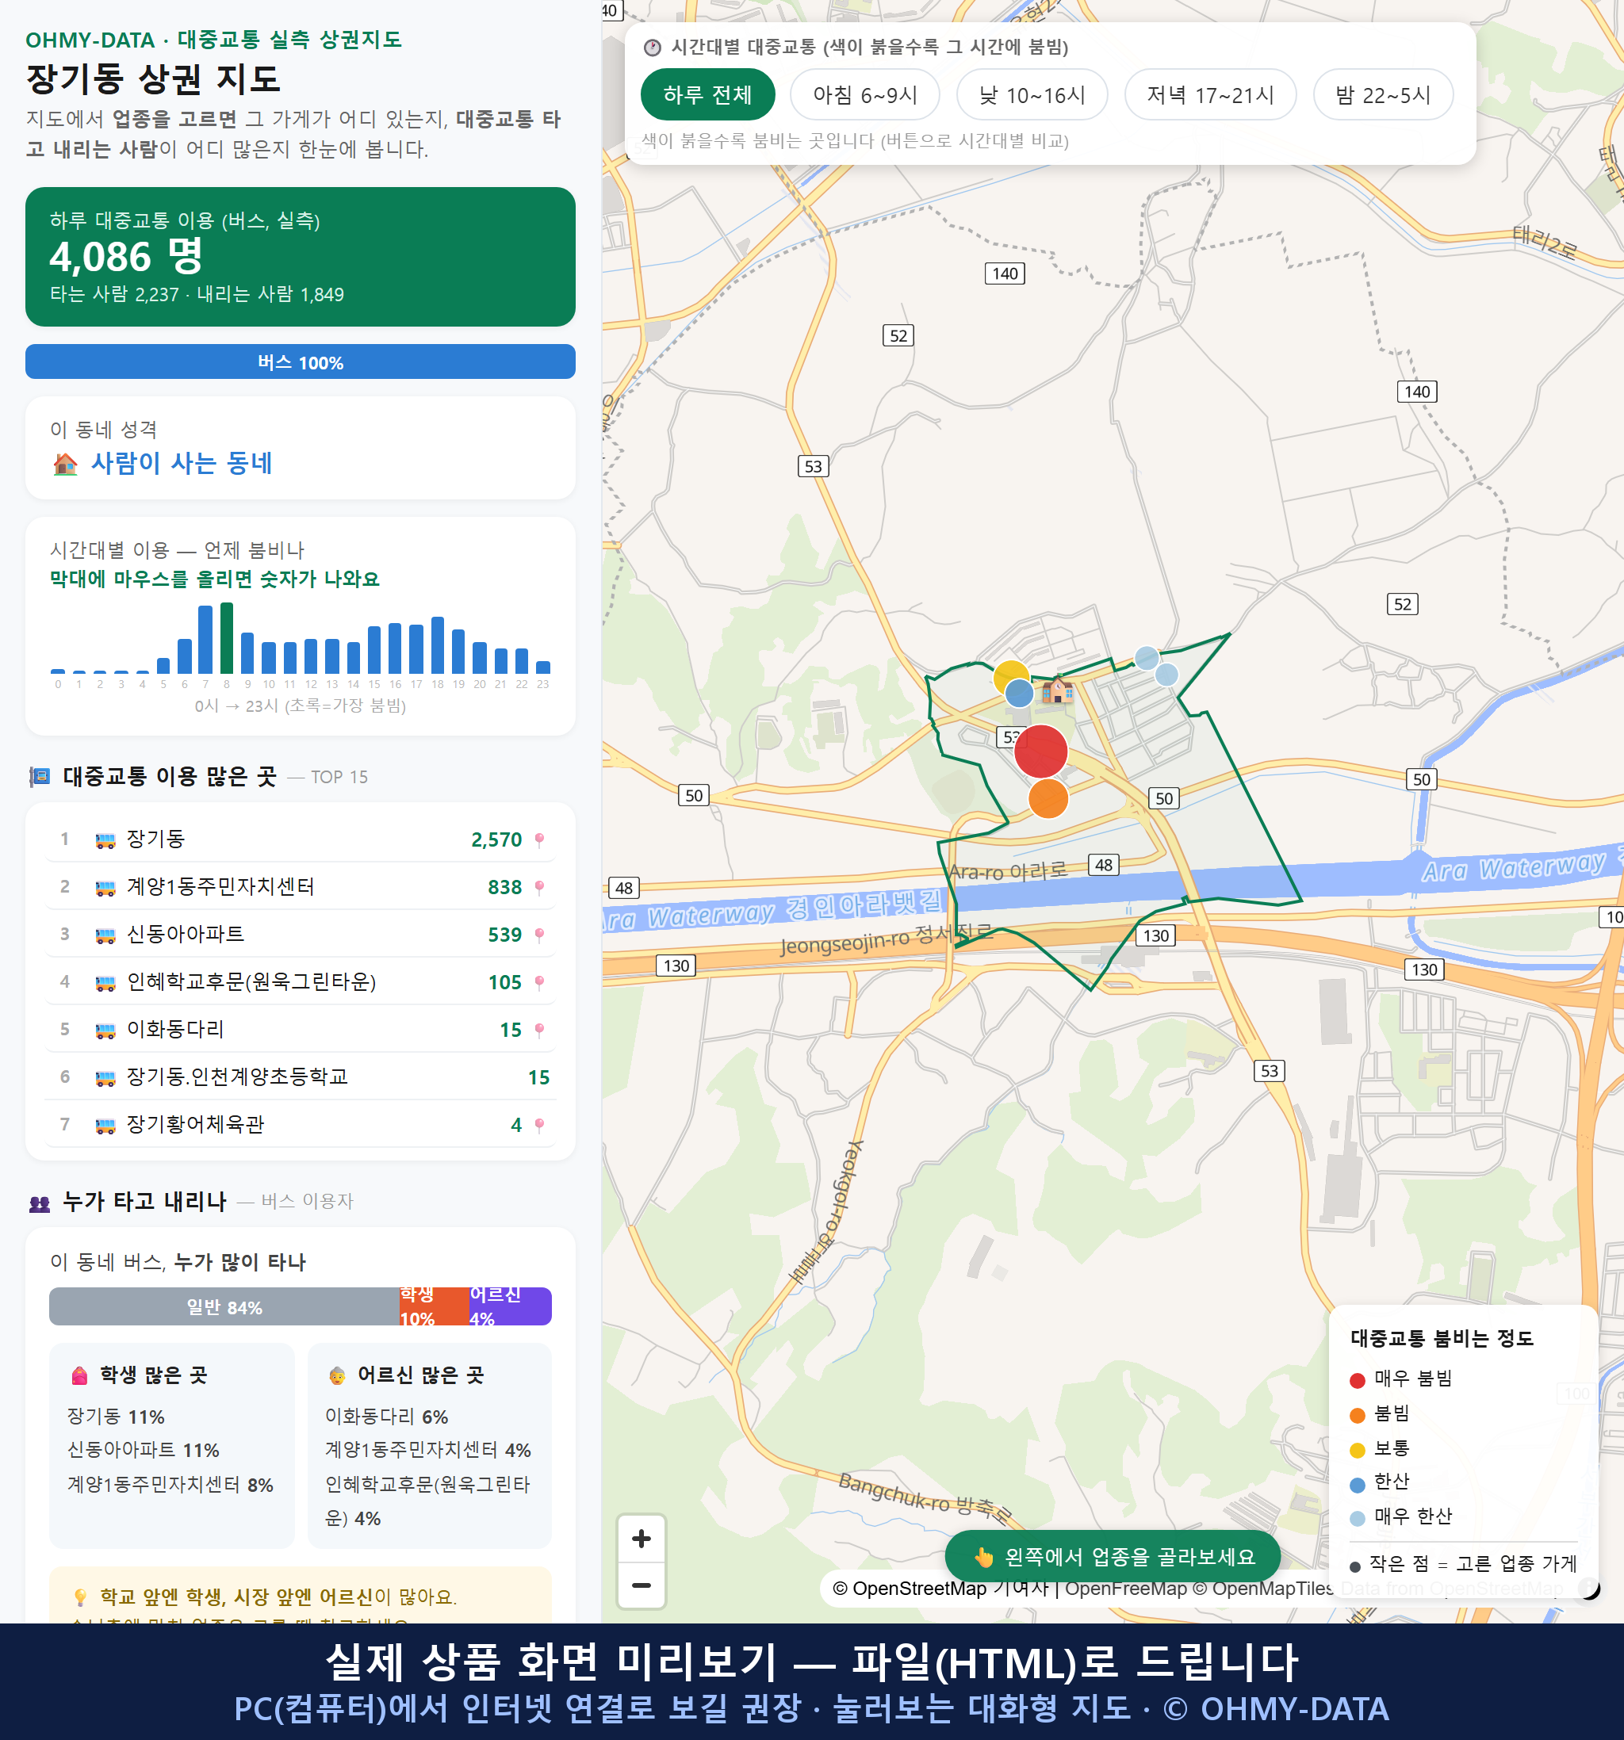
Task: Click the elderly icon in 어르신 많은 곳
Action: [x=337, y=1376]
